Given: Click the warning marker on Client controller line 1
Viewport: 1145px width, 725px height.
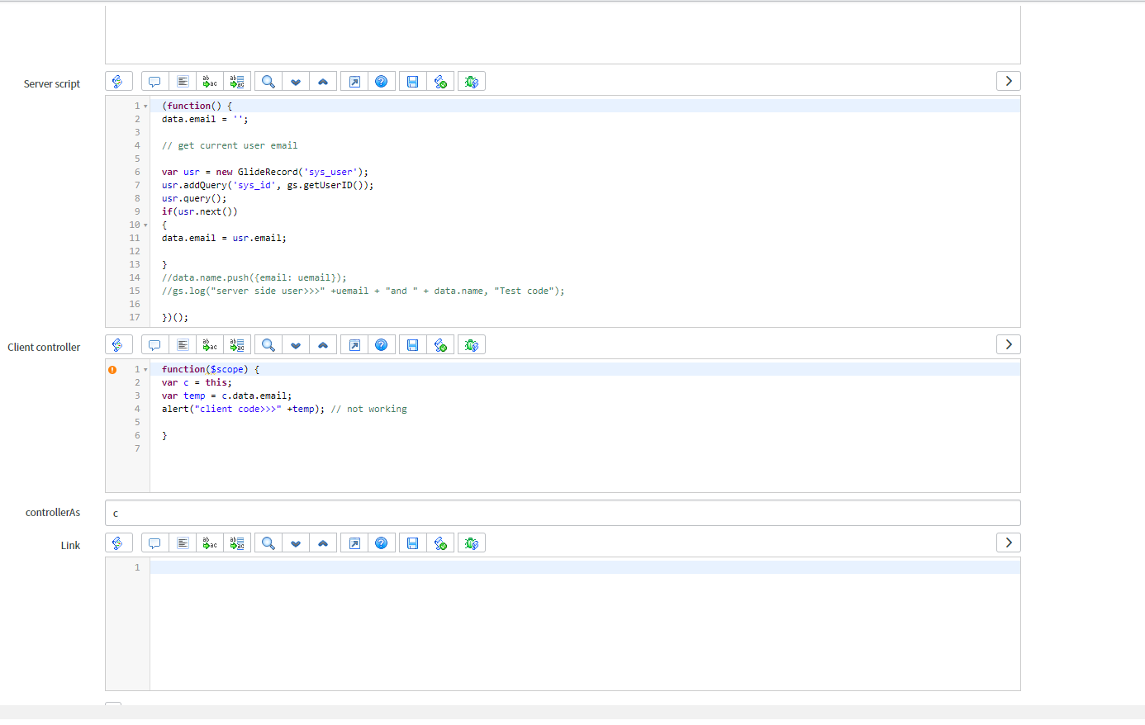Looking at the screenshot, I should (x=112, y=370).
